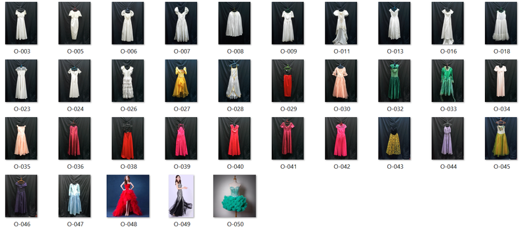Choose the peach dress O-030
The height and width of the screenshot is (240, 525).
[x=341, y=81]
